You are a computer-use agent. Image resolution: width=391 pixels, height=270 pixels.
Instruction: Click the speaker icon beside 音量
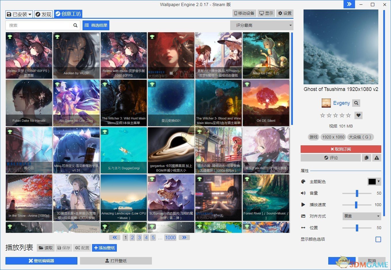[x=303, y=193]
